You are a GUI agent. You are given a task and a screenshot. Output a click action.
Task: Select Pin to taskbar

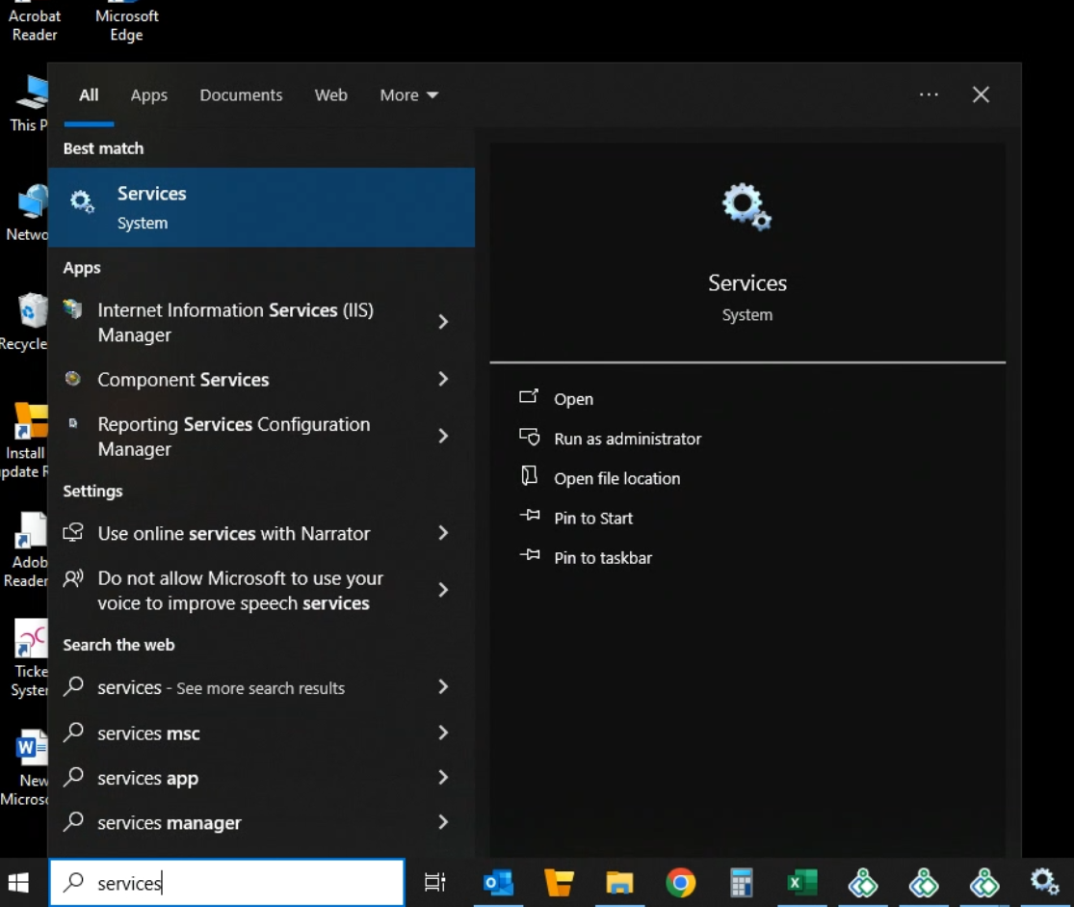[603, 558]
